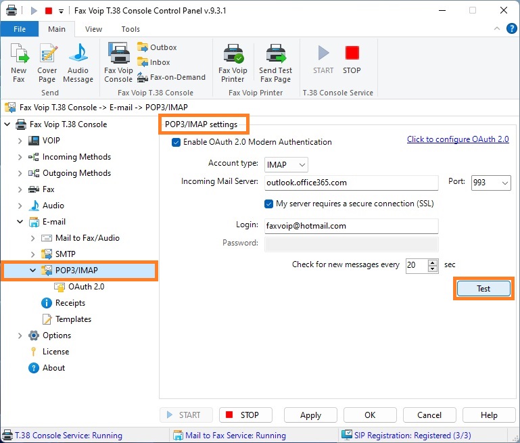Open the Fax-on-Demand folder
520x443 pixels.
(x=172, y=77)
